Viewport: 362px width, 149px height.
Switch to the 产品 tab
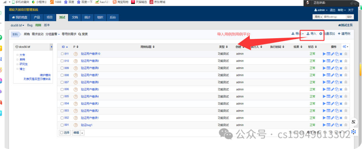coord(37,17)
